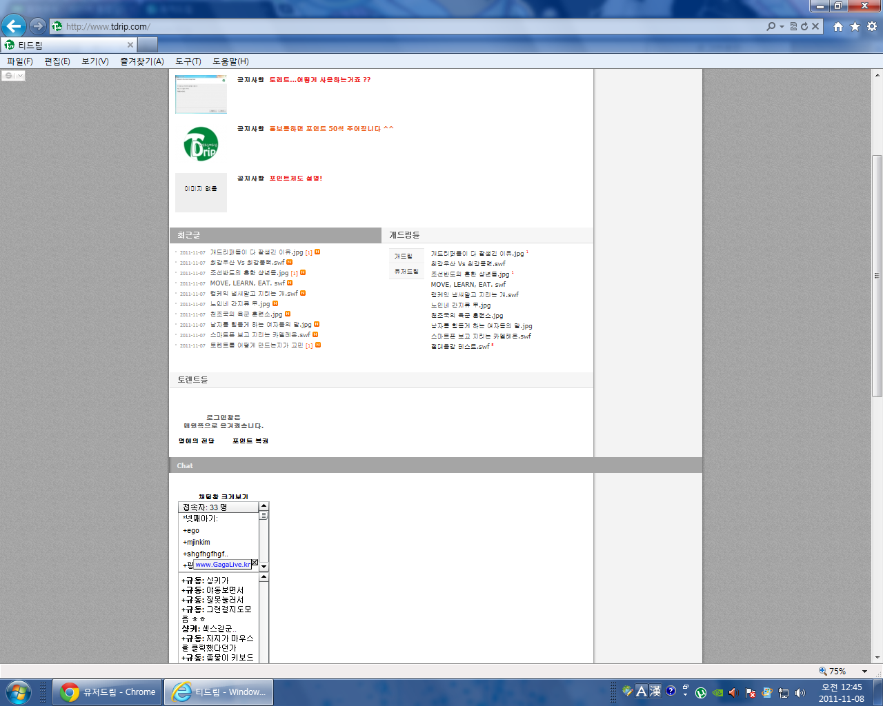The width and height of the screenshot is (883, 706).
Task: Open the white speaker volume icon in the tray
Action: point(800,693)
